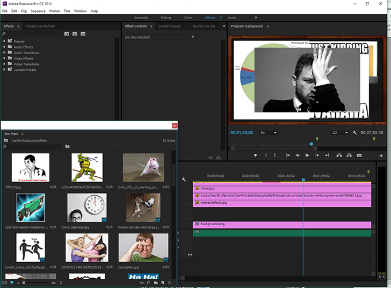Export a frame with the camera icon

[359, 156]
